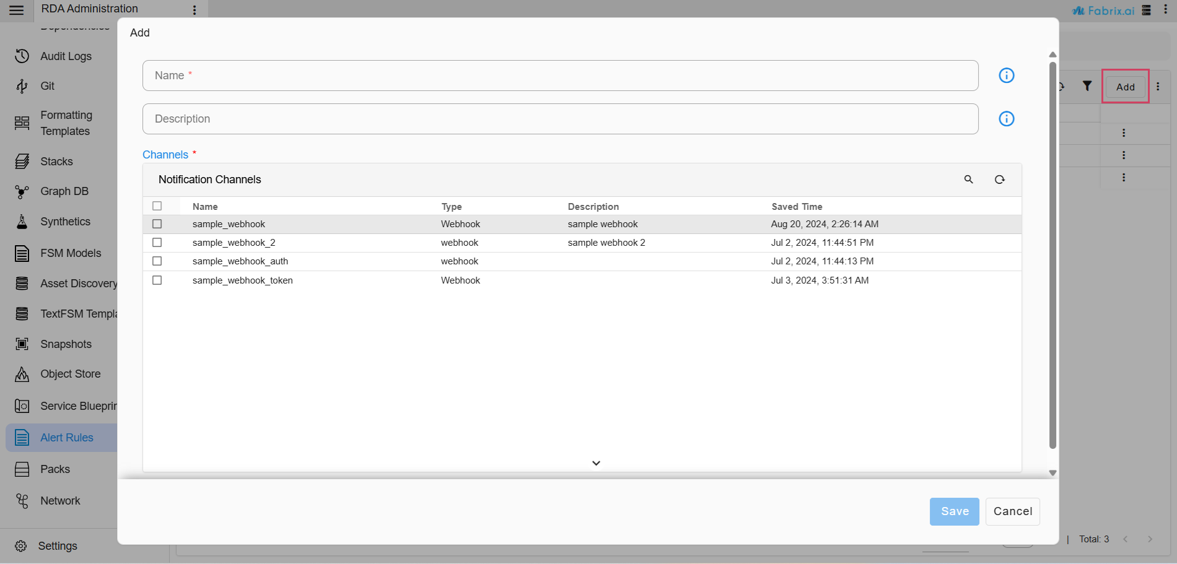Cancel the Add dialog
Screen dimensions: 1177x564
click(1012, 511)
